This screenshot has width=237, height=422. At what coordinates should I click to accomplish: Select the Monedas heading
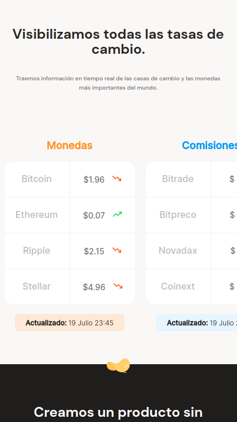coord(70,145)
